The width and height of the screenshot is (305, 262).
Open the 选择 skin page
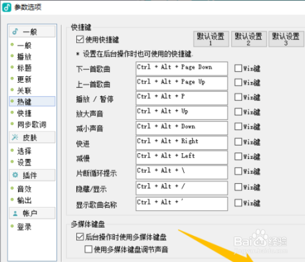tap(24, 151)
